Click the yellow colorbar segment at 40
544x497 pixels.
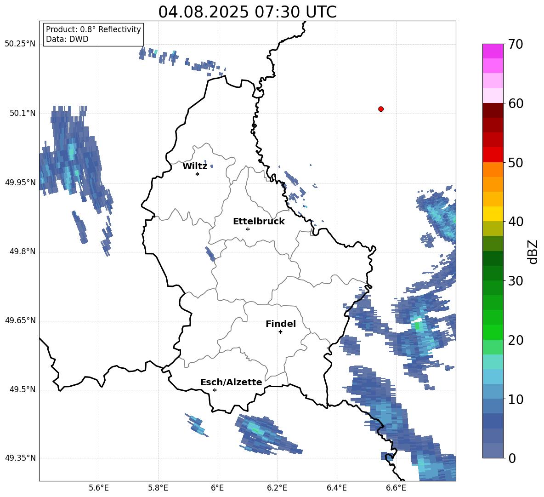click(493, 214)
